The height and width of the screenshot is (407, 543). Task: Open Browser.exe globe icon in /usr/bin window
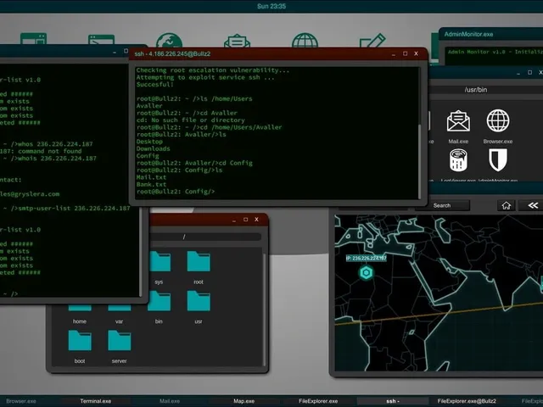pyautogui.click(x=498, y=120)
